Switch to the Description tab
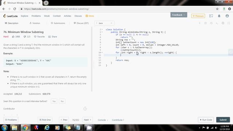 tap(12, 23)
